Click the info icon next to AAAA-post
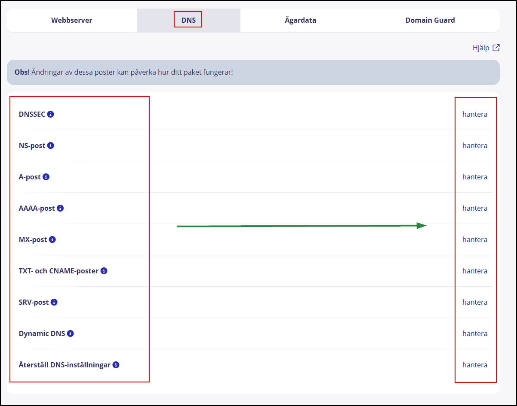Screen dimensions: 517x406 60,208
